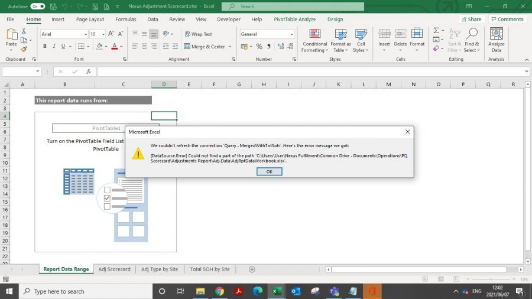Click the AutoSum sigma icon
532x299 pixels.
coord(436,31)
